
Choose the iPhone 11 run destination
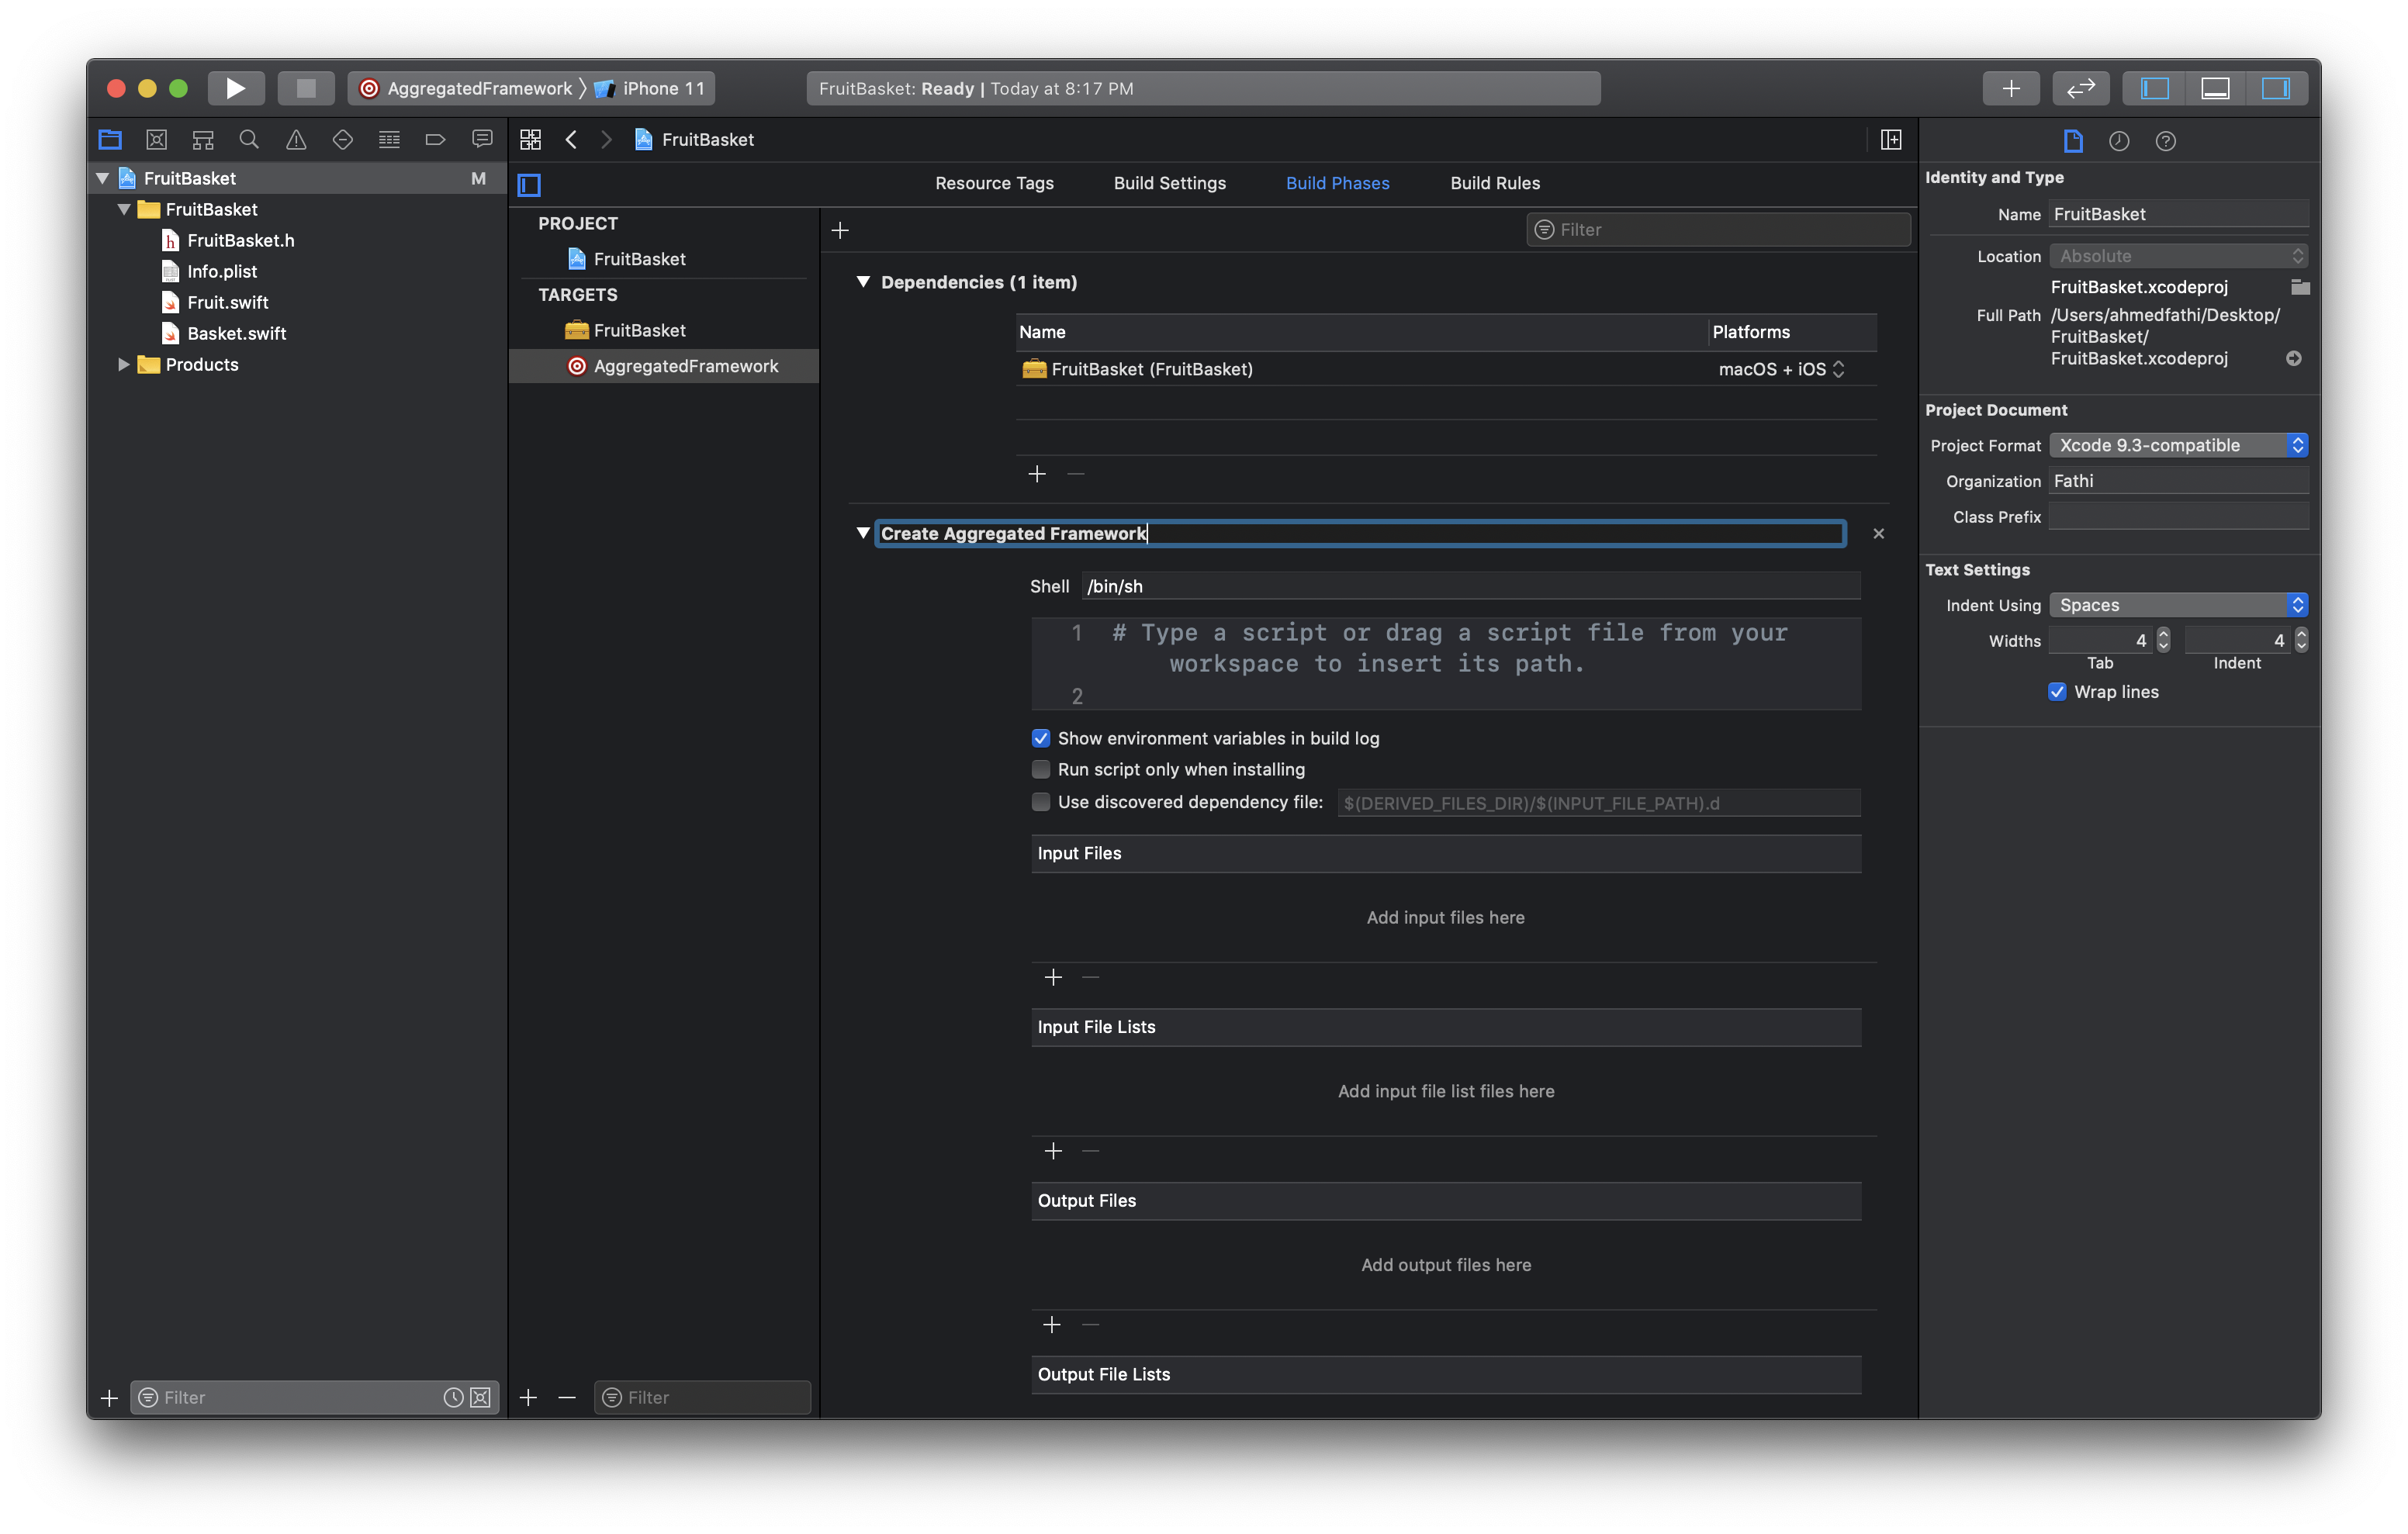pyautogui.click(x=650, y=88)
